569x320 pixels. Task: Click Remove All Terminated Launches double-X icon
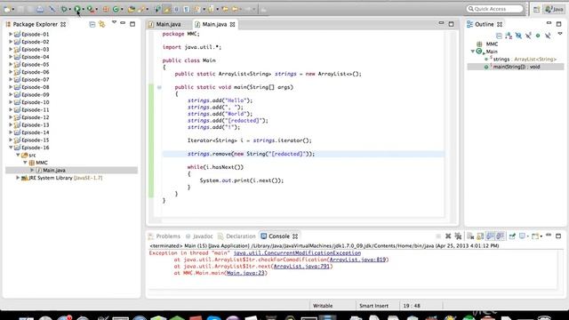[458, 236]
